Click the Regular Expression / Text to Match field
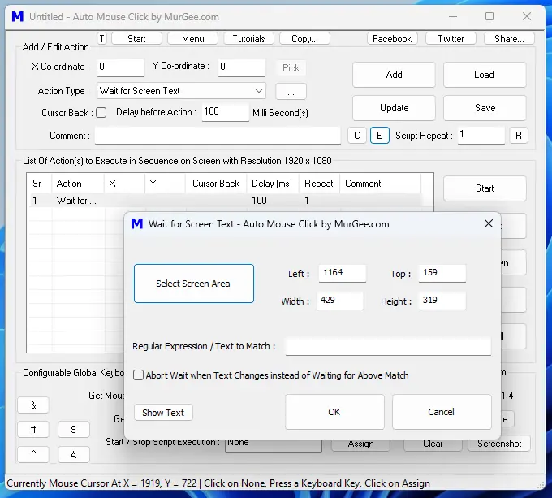The image size is (552, 498). coord(388,347)
